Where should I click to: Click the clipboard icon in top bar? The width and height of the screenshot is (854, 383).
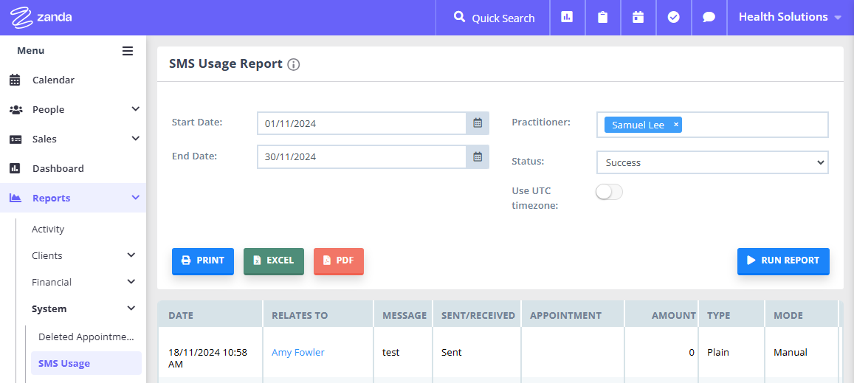tap(602, 17)
